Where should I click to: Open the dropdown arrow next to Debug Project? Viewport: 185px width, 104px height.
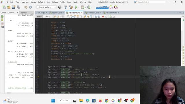tap(85, 7)
